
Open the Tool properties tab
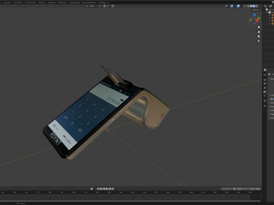[x=265, y=75]
